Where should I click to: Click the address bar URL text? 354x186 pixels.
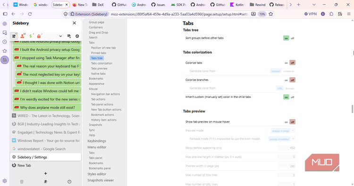pos(179,14)
